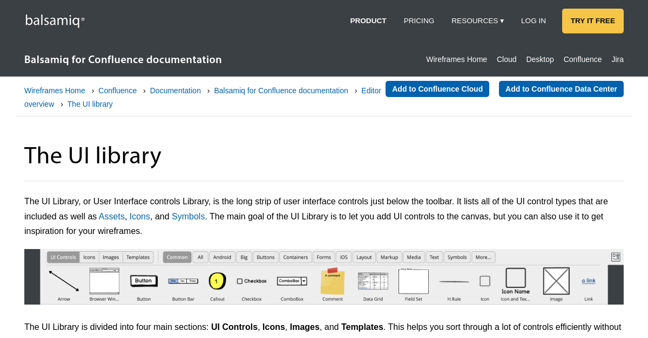Pick the Icon control from the library
This screenshot has width=648, height=338.
tap(484, 281)
